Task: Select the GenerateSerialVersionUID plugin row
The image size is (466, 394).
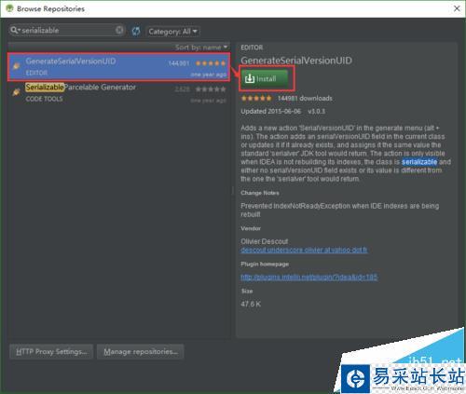Action: click(x=118, y=67)
